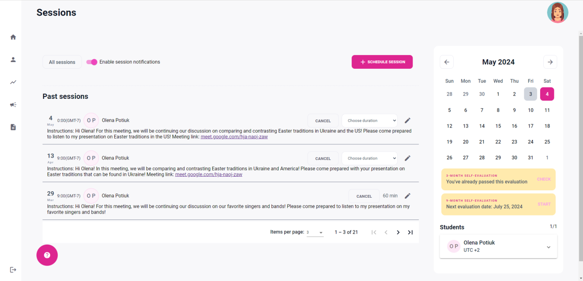Viewport: 583px width, 281px height.
Task: Click the Schedule Session button
Action: 382,62
